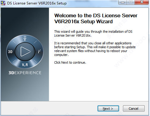
Task: Click the V+R quadrant of the compass
Action: tap(25, 65)
